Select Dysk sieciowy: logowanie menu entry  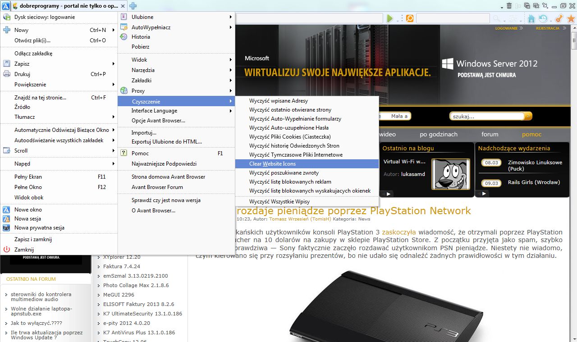pyautogui.click(x=59, y=17)
